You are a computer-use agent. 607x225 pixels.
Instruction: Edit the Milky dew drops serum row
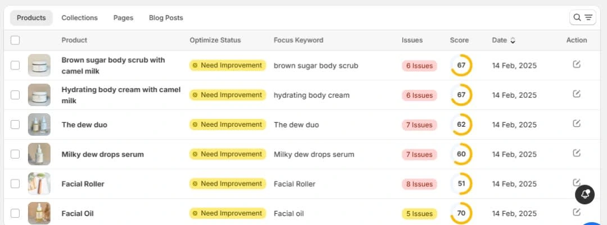pos(577,153)
